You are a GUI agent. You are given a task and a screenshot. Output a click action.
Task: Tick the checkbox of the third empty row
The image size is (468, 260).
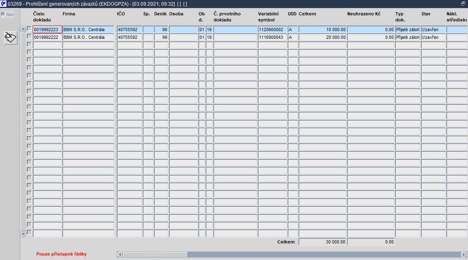point(29,60)
